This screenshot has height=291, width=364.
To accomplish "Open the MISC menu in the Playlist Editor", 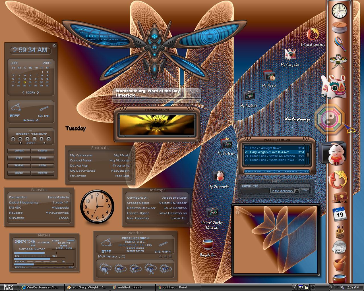I will [x=278, y=171].
